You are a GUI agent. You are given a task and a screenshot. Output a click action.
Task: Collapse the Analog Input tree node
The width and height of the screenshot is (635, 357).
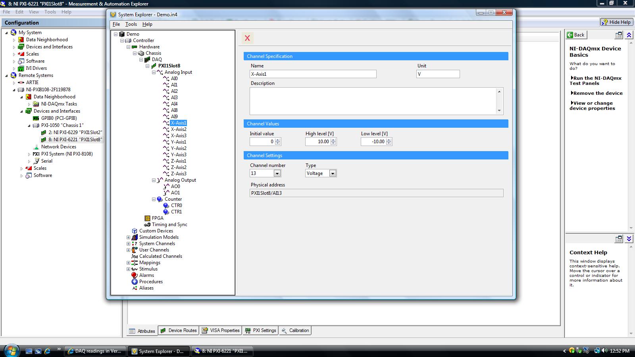point(154,72)
